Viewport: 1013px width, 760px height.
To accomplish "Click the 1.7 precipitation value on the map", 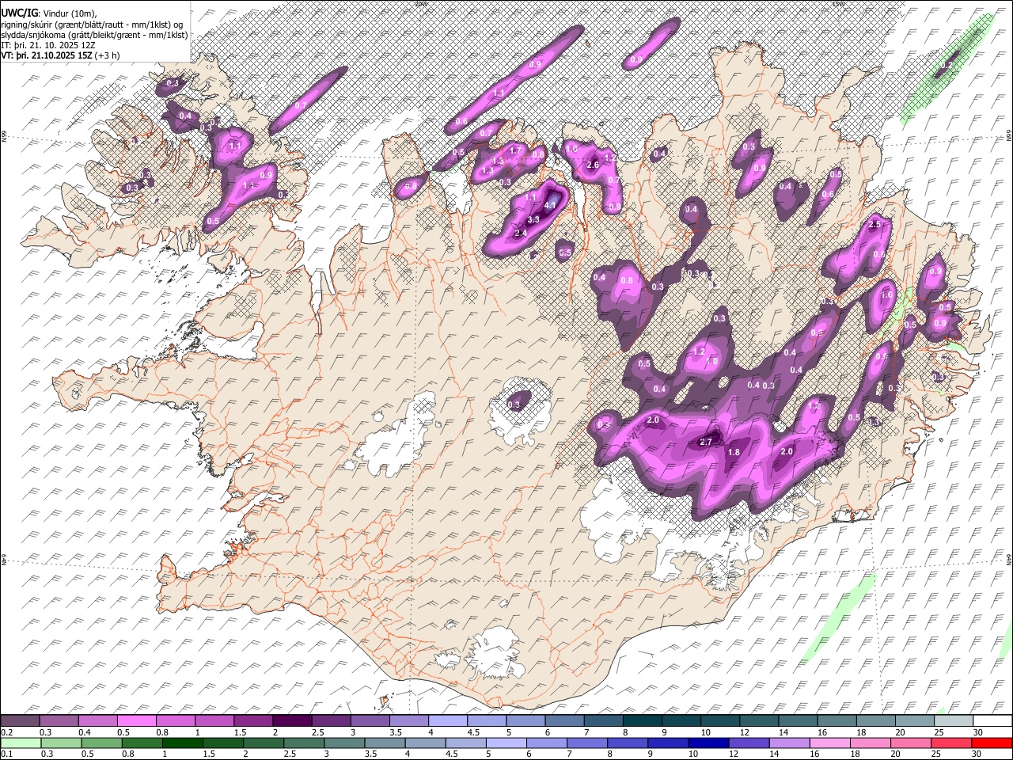I will coord(514,150).
